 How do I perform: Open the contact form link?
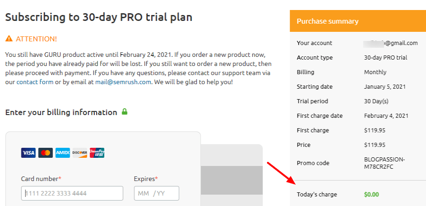pyautogui.click(x=35, y=82)
